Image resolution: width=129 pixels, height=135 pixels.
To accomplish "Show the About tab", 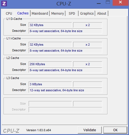I will [101, 14].
